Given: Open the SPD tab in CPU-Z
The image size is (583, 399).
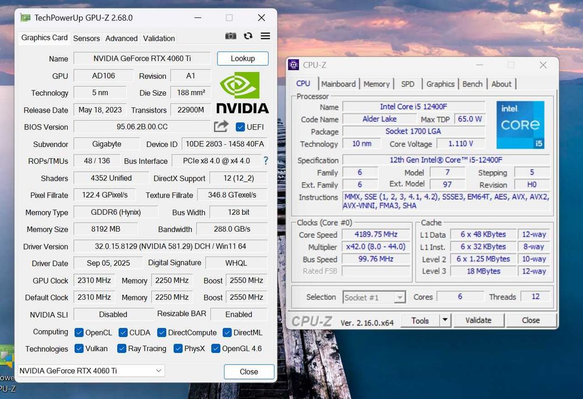Looking at the screenshot, I should coord(408,84).
